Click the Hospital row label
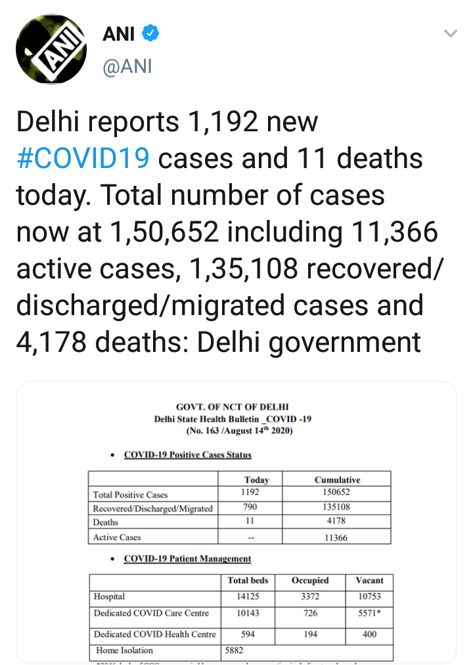The image size is (473, 665). [x=109, y=597]
